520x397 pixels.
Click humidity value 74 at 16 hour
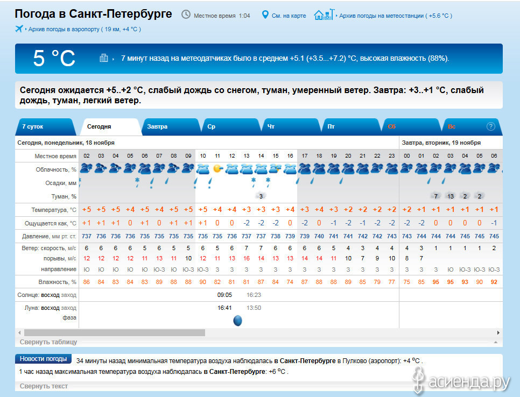coord(290,282)
